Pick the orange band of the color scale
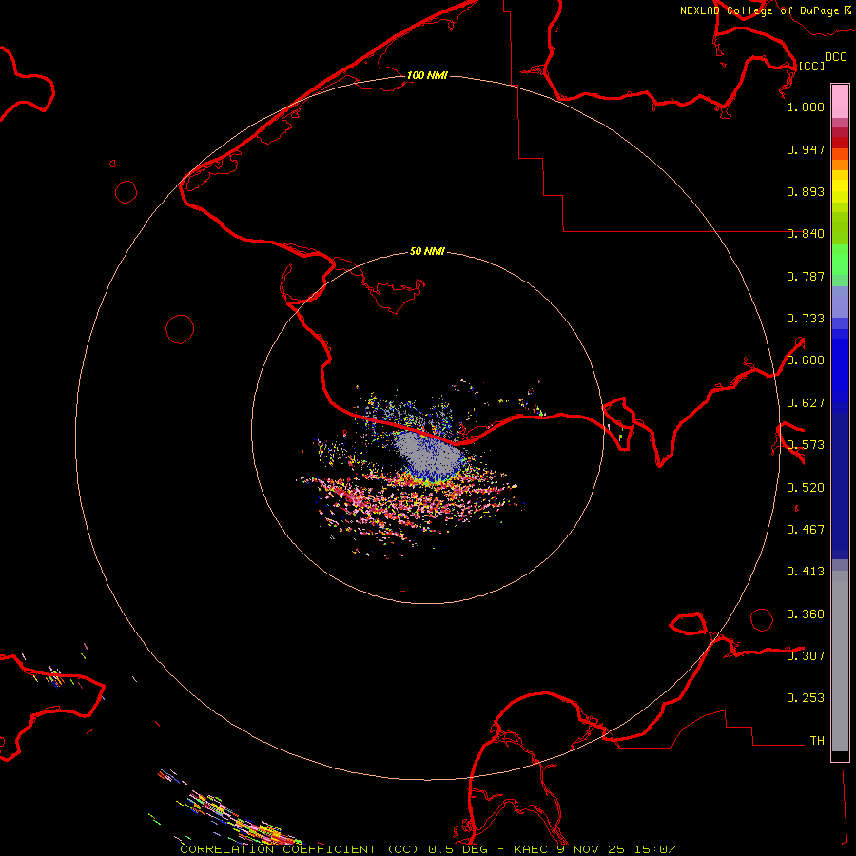The height and width of the screenshot is (856, 856). 840,165
